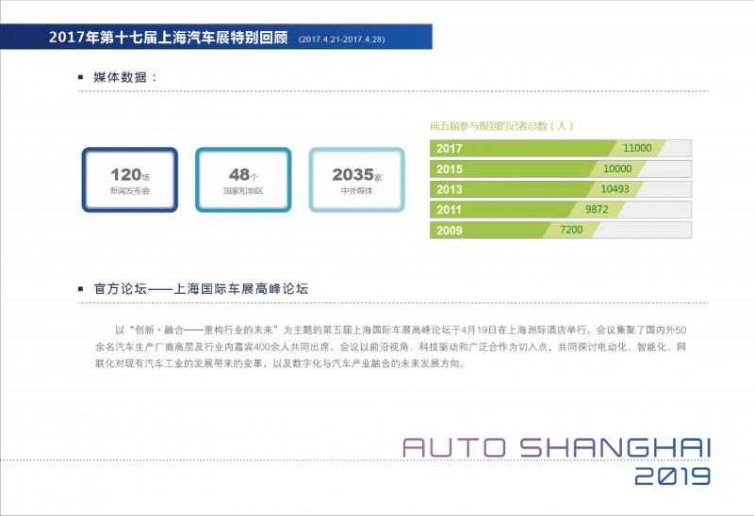Screen dimensions: 754x516
Task: Click the 2015 bar in the chart
Action: pos(561,169)
